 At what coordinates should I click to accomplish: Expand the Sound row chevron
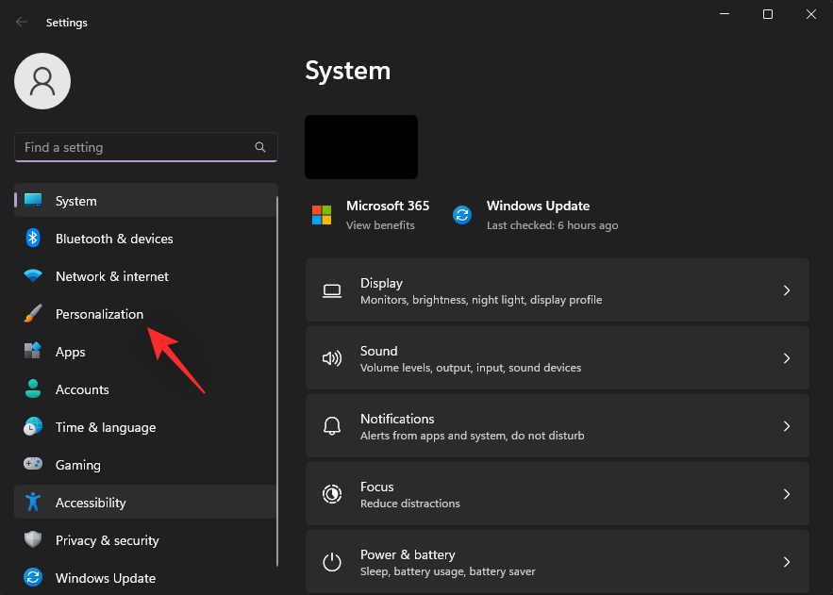[787, 358]
